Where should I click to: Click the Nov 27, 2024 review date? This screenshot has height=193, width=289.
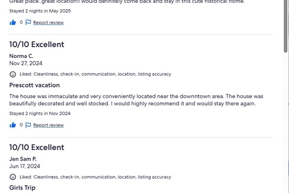point(26,63)
